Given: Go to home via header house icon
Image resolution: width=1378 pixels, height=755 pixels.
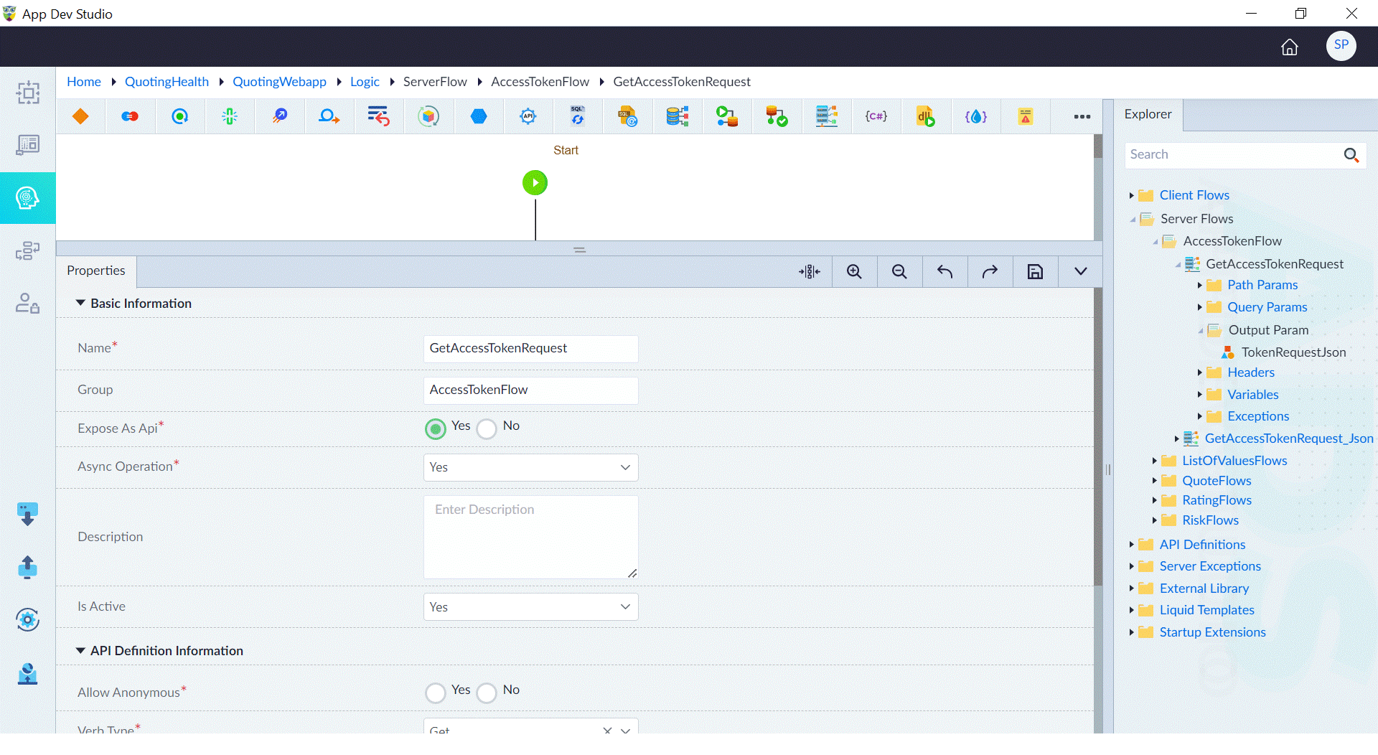Looking at the screenshot, I should click(x=1290, y=47).
